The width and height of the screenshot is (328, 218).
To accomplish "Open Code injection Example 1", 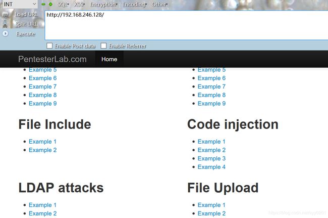I will 211,142.
